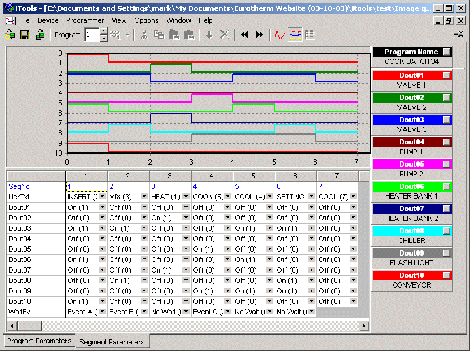Open Dout01 dropdown in segment 1
The width and height of the screenshot is (470, 351).
(102, 207)
